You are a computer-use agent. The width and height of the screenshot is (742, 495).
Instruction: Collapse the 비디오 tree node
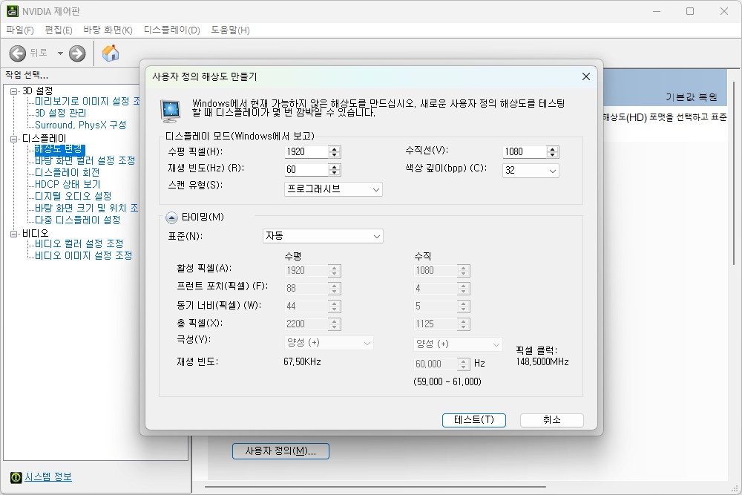click(13, 234)
